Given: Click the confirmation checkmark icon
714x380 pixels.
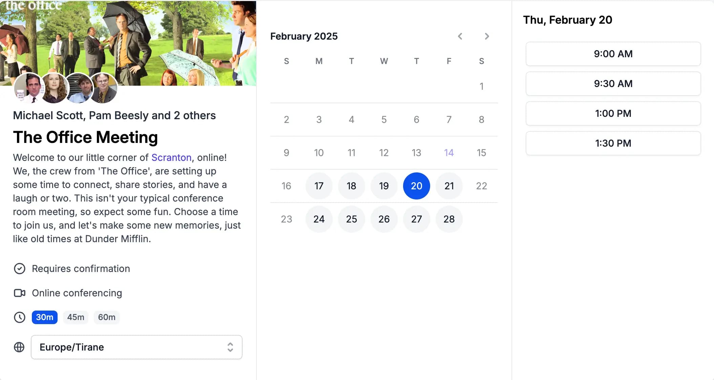Looking at the screenshot, I should [19, 268].
